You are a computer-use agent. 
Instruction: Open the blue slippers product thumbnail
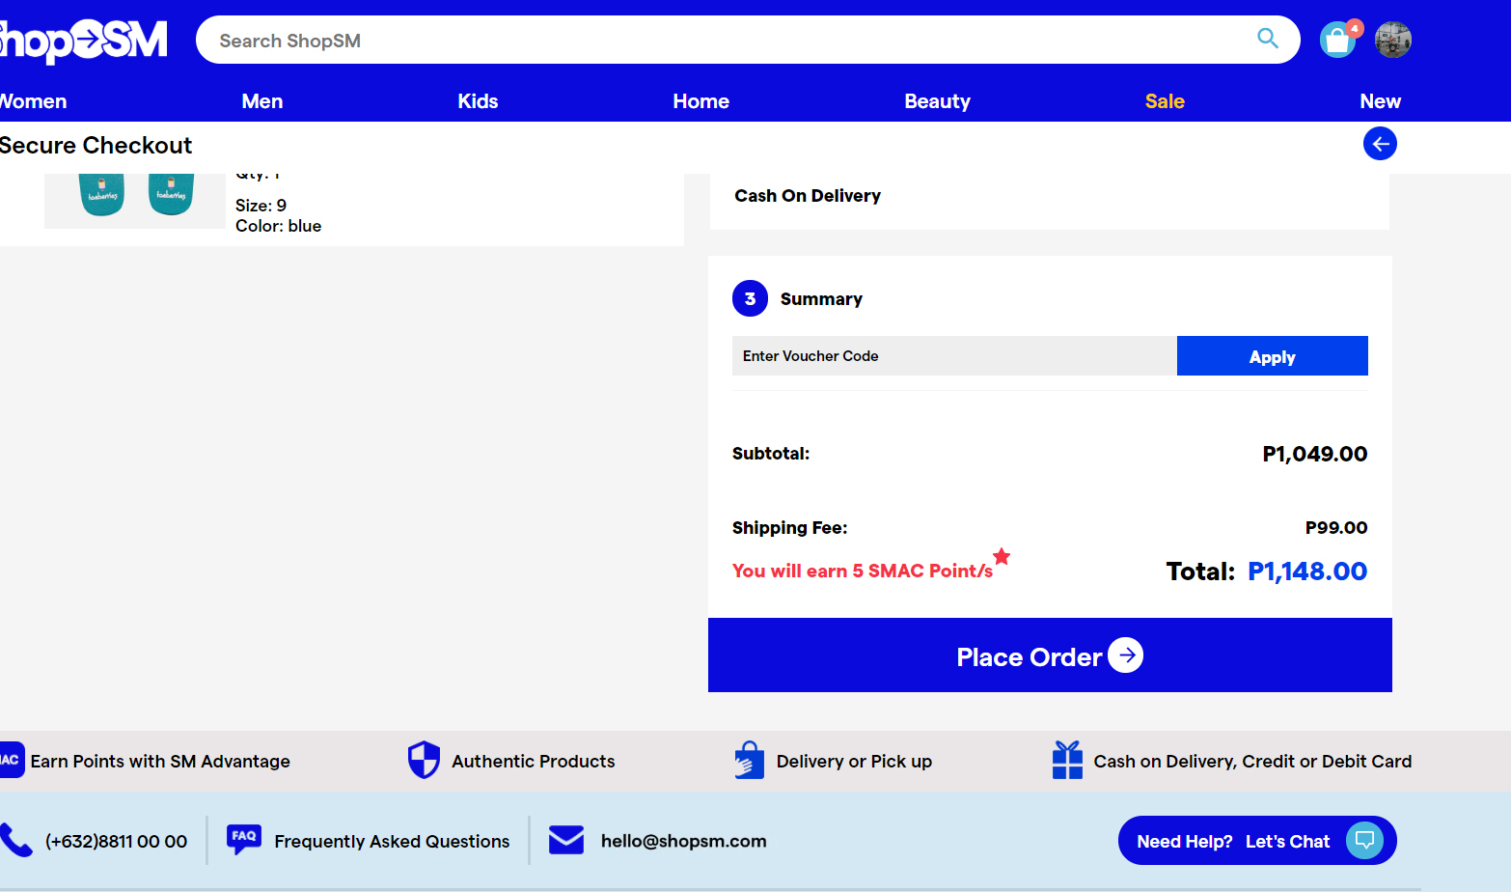point(135,200)
